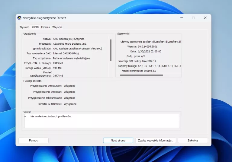Go to the Wejście tab
Viewport: 232px width, 162px height.
tap(57, 27)
